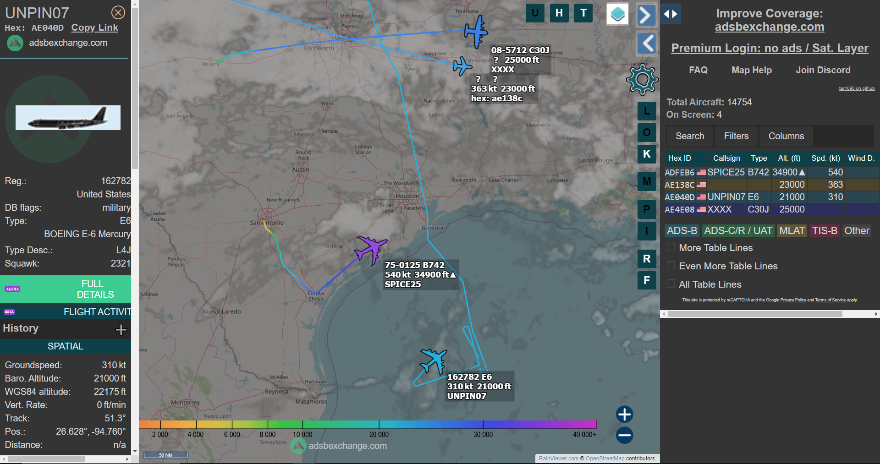Select the ae138c aircraft icon on map
Screen dimensions: 880x464
(462, 66)
